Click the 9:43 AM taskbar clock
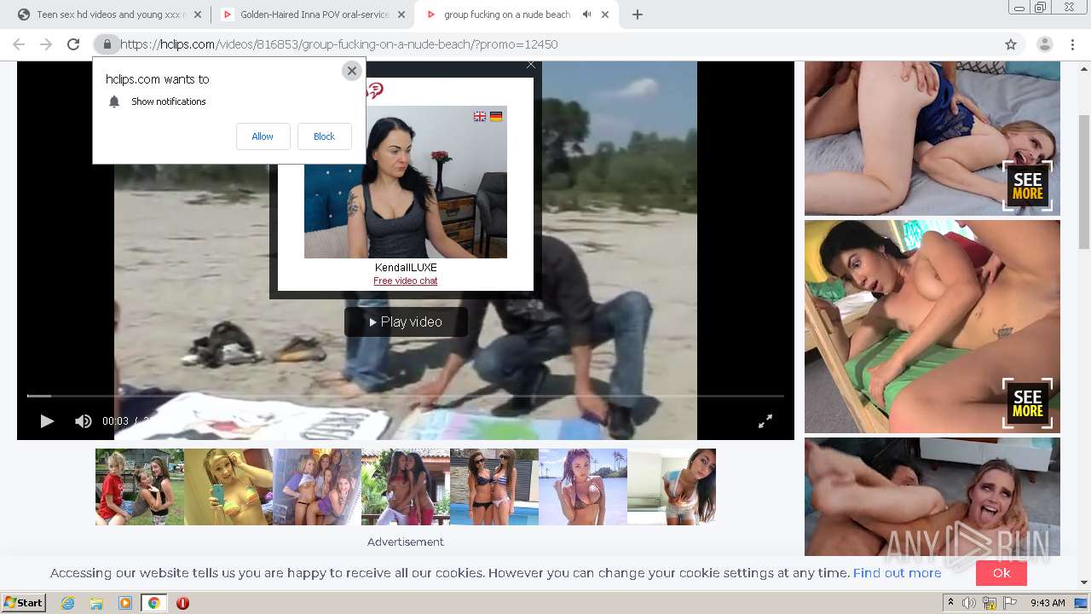 [1048, 603]
